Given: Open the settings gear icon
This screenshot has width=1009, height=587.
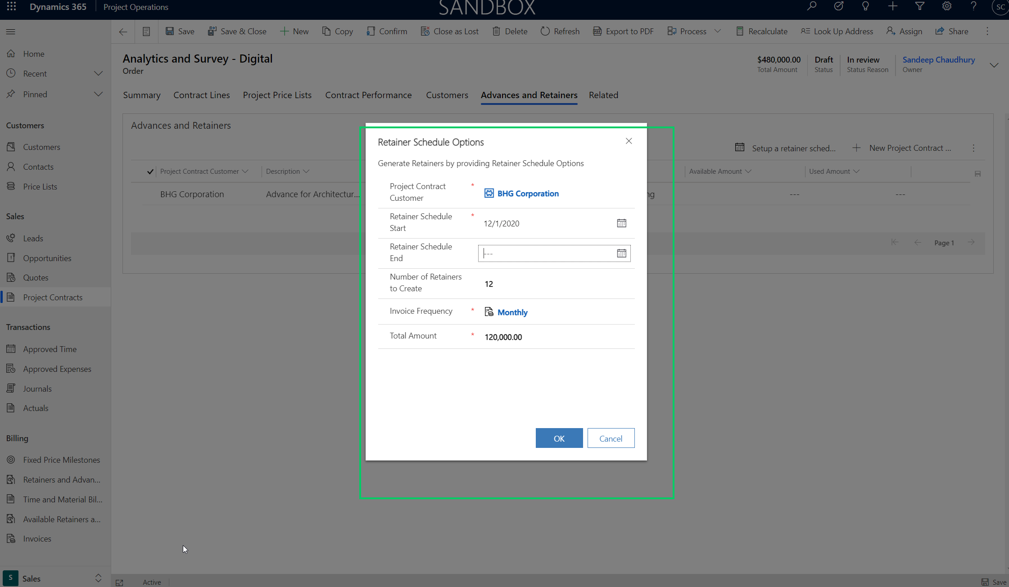Looking at the screenshot, I should click(946, 6).
